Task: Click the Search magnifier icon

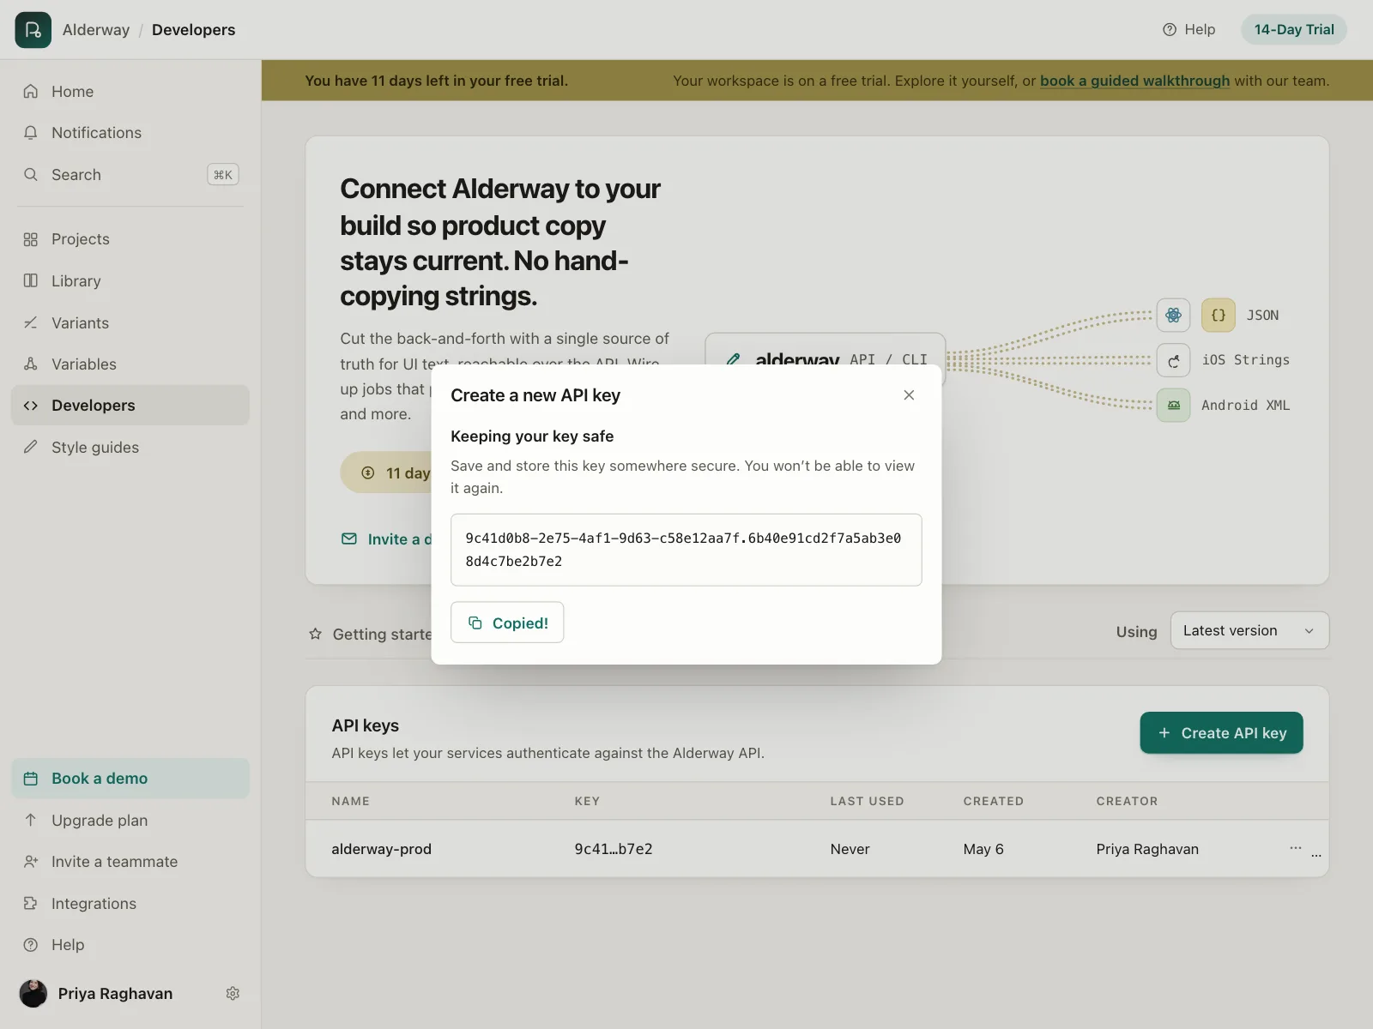Action: [x=31, y=175]
